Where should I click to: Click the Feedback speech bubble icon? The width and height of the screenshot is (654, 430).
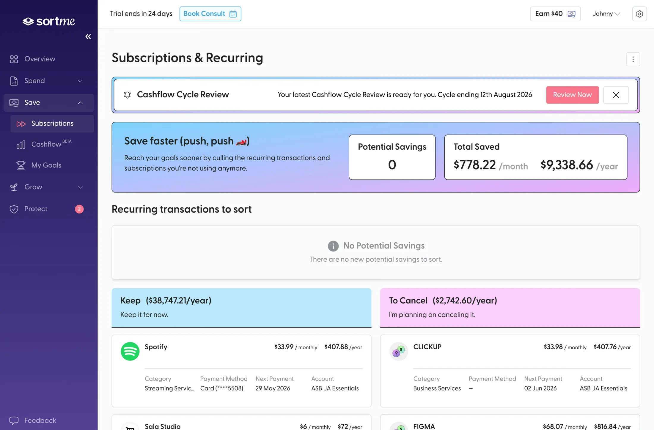14,420
